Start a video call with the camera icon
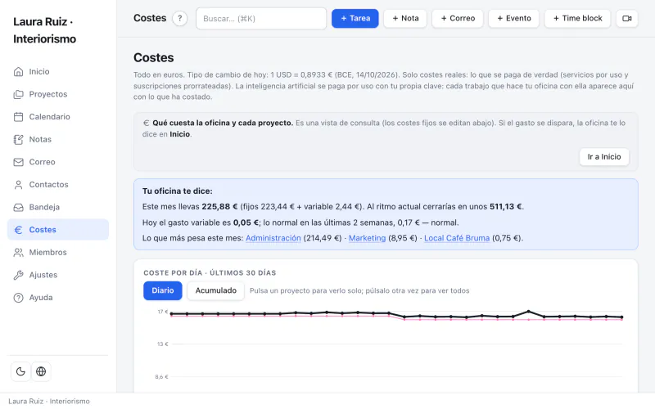Screen dimensions: 655x409 tap(627, 18)
